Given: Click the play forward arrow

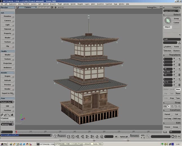Looking at the screenshot, I should [x=87, y=136].
